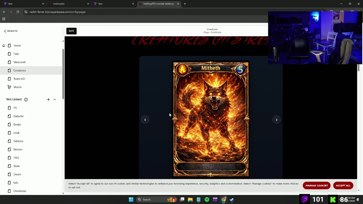Image resolution: width=363 pixels, height=204 pixels.
Task: Open the Snake page
Action: tap(17, 124)
